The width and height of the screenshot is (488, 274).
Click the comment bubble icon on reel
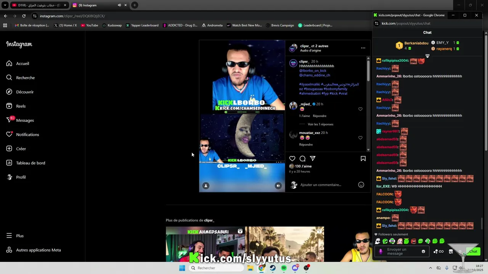[x=302, y=159]
